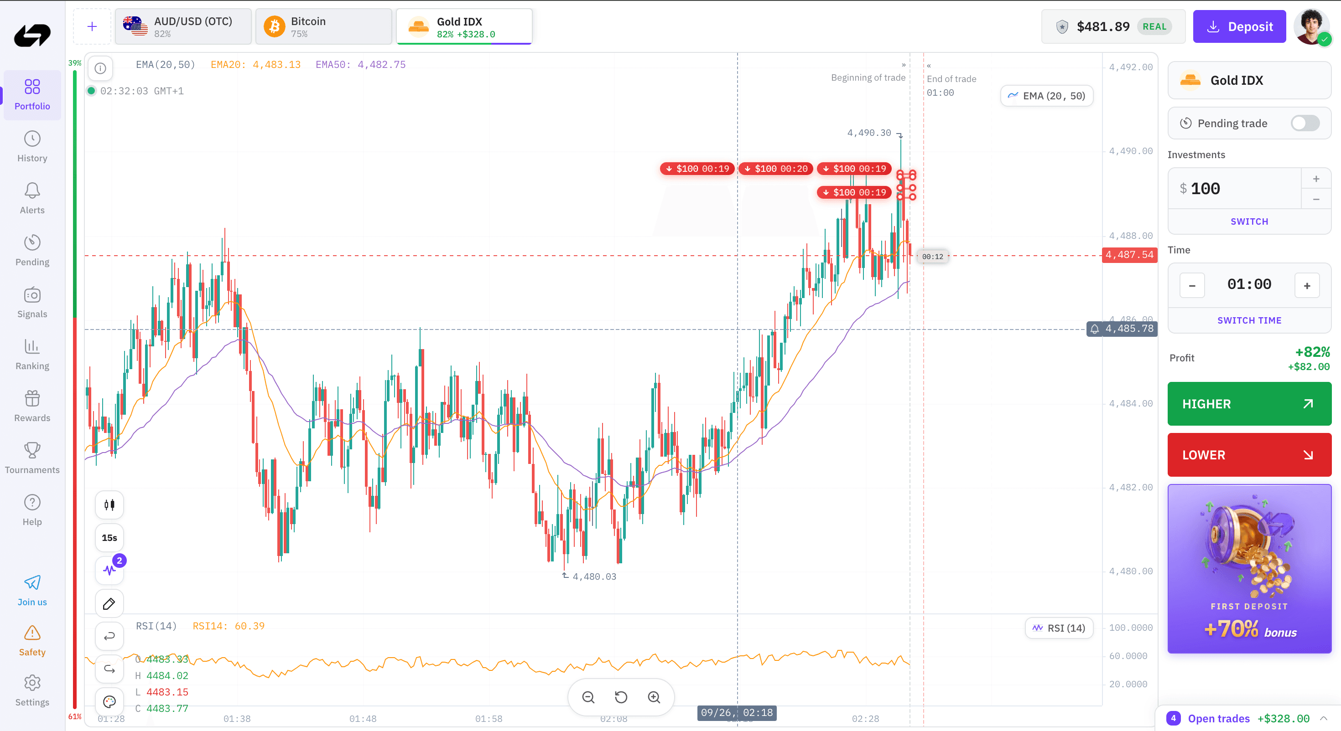The height and width of the screenshot is (731, 1341).
Task: Open trade History in sidebar
Action: (32, 147)
